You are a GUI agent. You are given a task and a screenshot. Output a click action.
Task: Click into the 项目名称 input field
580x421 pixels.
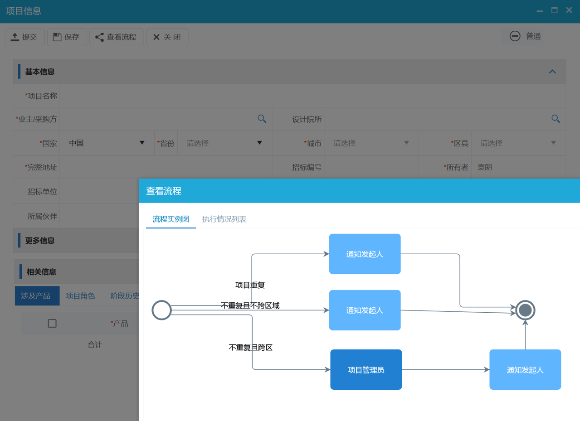(x=312, y=96)
